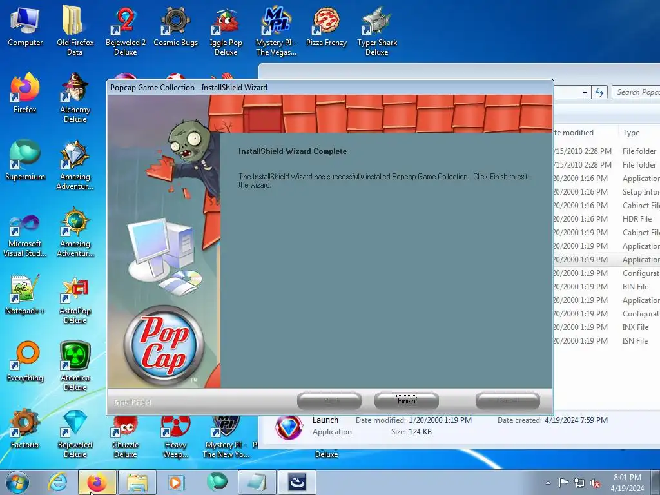Image resolution: width=660 pixels, height=495 pixels.
Task: Launch Mystery PI The Vegas shortcut
Action: click(x=276, y=30)
